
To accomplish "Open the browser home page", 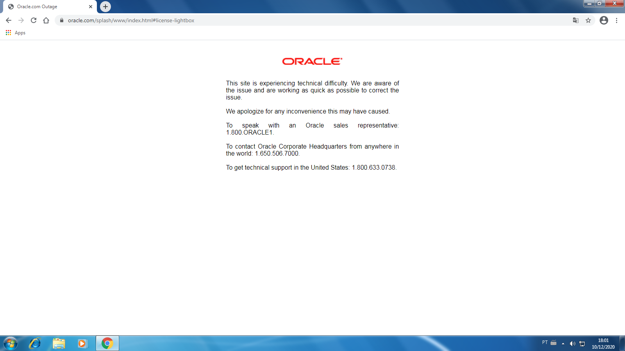I will point(46,20).
